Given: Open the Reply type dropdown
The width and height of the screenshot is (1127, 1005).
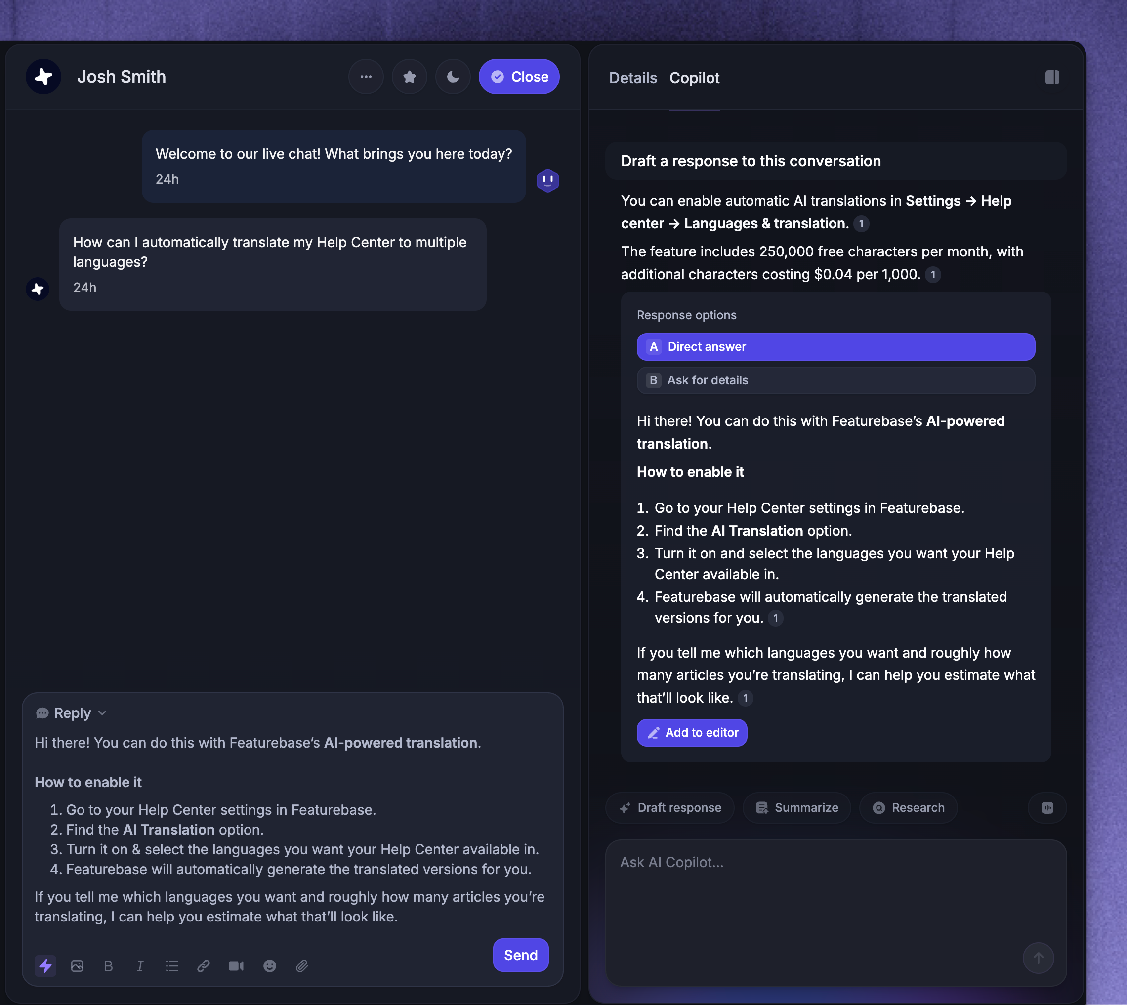Looking at the screenshot, I should pyautogui.click(x=71, y=713).
